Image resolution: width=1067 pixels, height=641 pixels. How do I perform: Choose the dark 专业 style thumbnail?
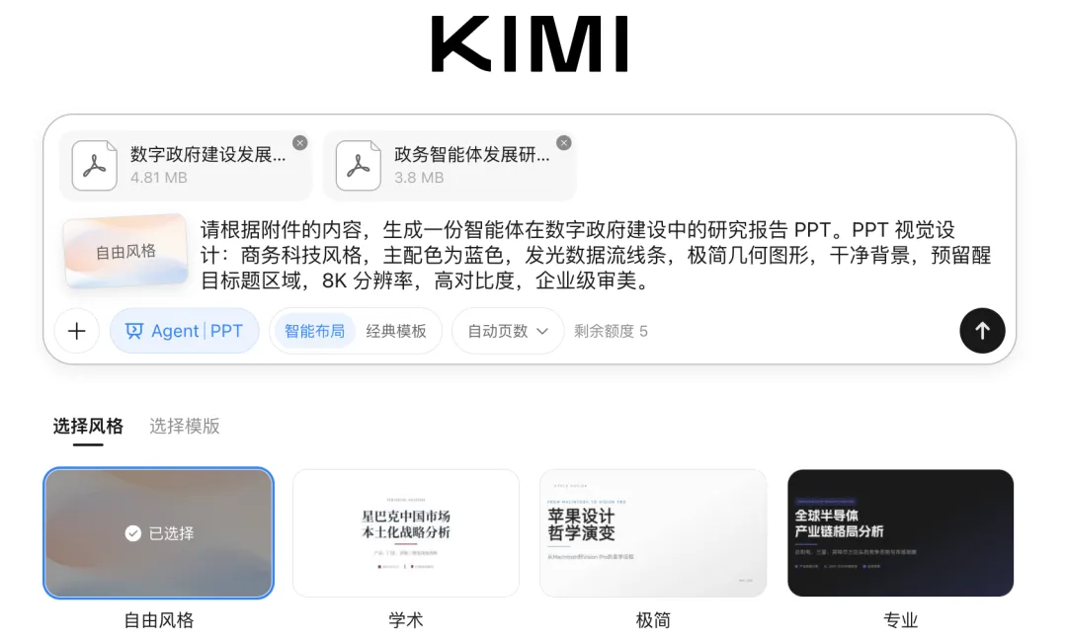(900, 532)
